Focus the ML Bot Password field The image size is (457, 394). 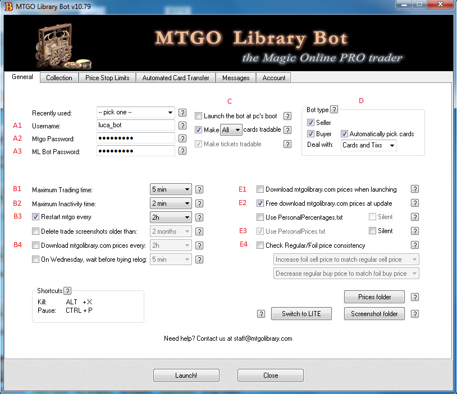coord(135,151)
